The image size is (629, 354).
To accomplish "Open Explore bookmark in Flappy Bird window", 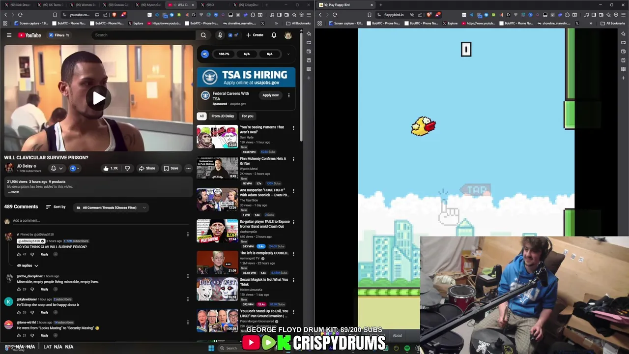I will (450, 23).
